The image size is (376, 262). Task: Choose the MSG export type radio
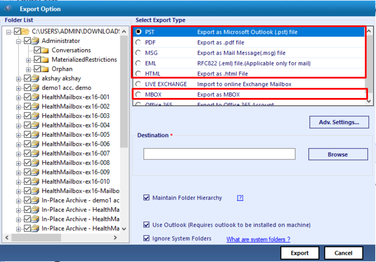tap(138, 53)
